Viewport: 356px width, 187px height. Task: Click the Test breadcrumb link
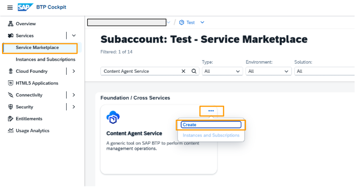tap(190, 23)
